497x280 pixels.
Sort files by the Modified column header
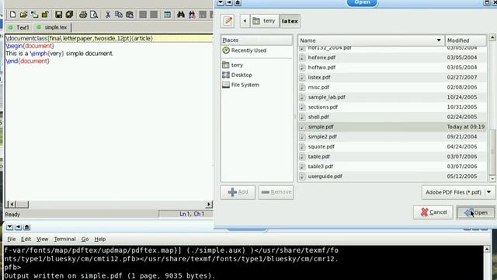pos(466,40)
